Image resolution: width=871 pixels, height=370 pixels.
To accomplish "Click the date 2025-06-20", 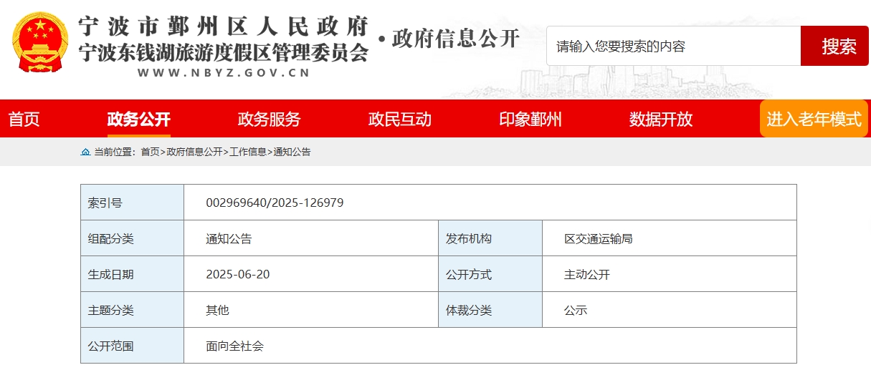I will point(237,274).
